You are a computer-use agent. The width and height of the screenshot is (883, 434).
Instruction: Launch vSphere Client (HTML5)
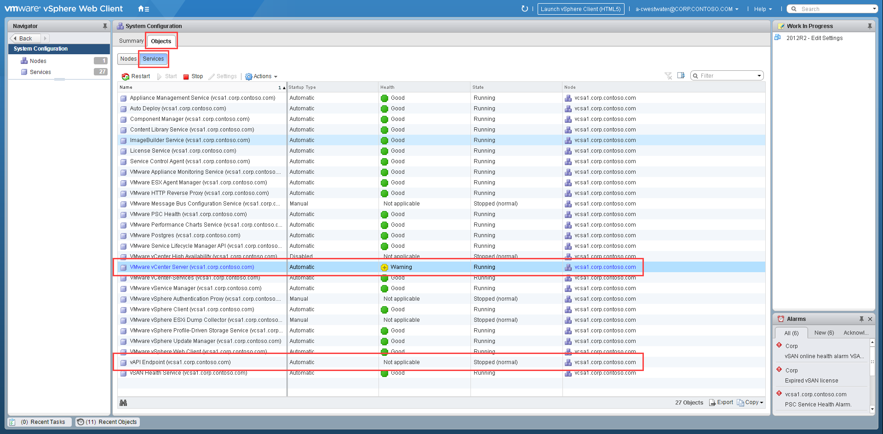click(581, 9)
